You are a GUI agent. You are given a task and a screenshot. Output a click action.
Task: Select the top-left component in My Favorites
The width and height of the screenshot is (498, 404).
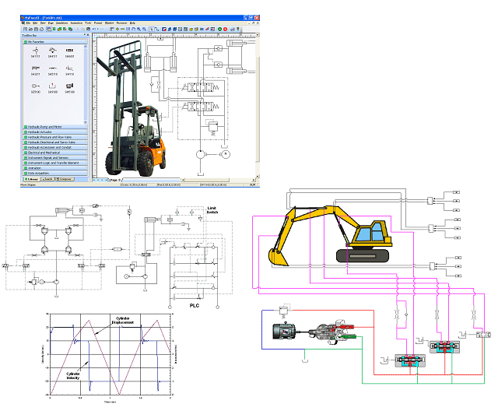pyautogui.click(x=36, y=50)
